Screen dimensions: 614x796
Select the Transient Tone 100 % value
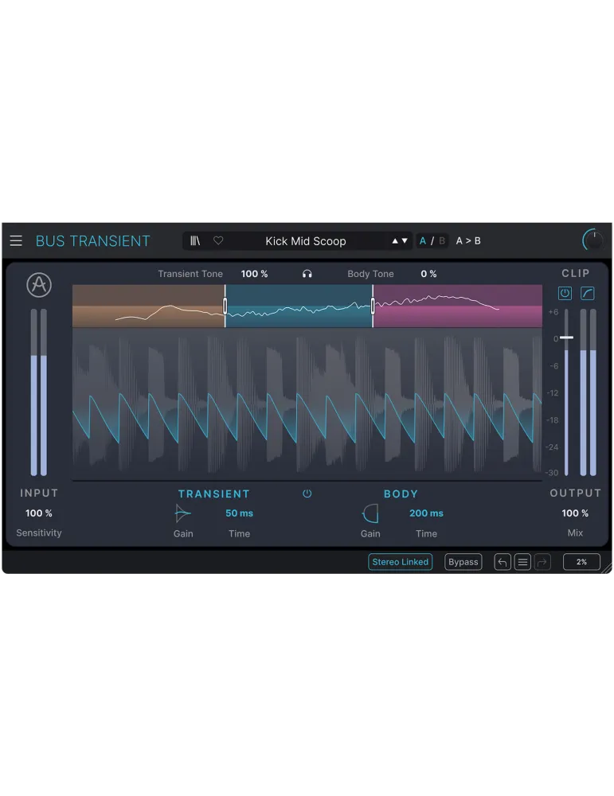point(254,274)
